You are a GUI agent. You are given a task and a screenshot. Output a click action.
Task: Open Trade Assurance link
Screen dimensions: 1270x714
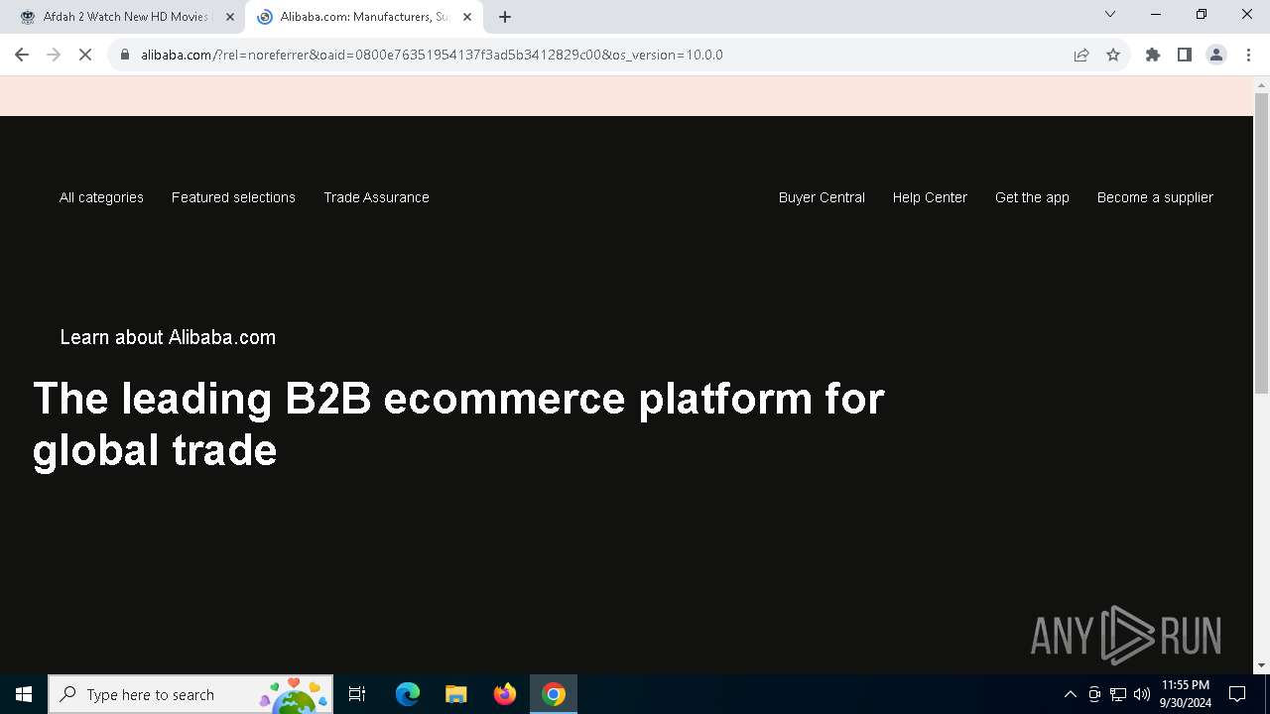point(376,197)
